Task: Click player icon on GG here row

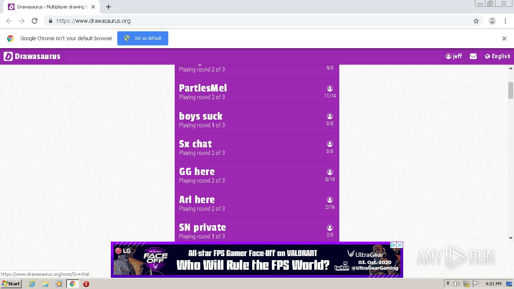Action: pos(330,172)
